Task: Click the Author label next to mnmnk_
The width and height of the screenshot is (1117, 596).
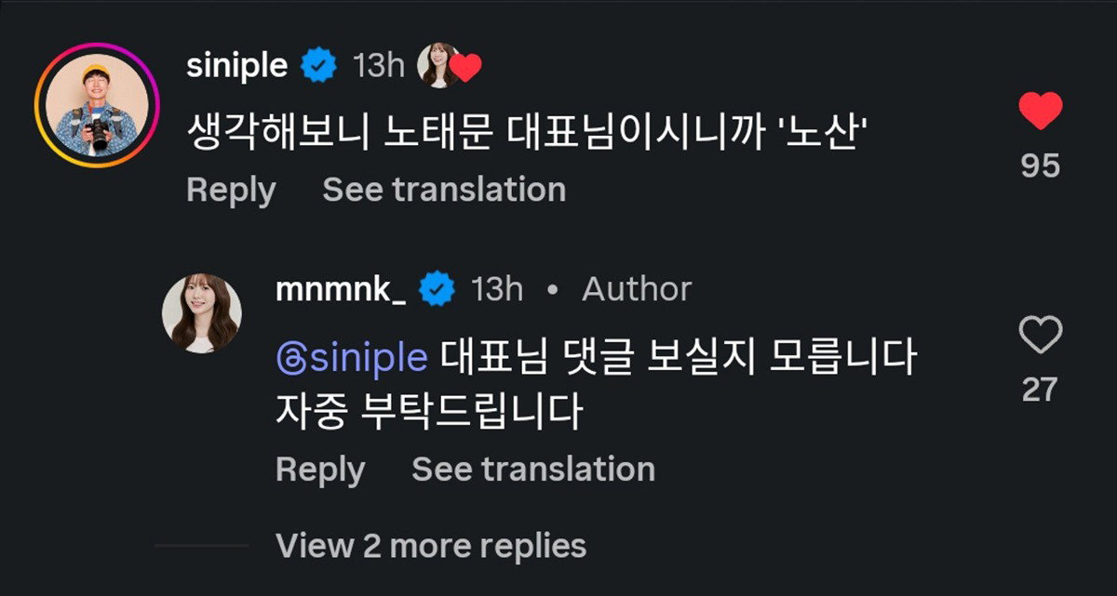Action: tap(637, 289)
